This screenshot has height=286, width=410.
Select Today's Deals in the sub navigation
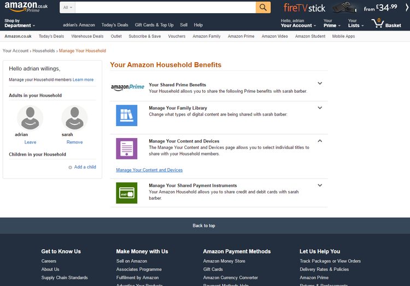(51, 36)
